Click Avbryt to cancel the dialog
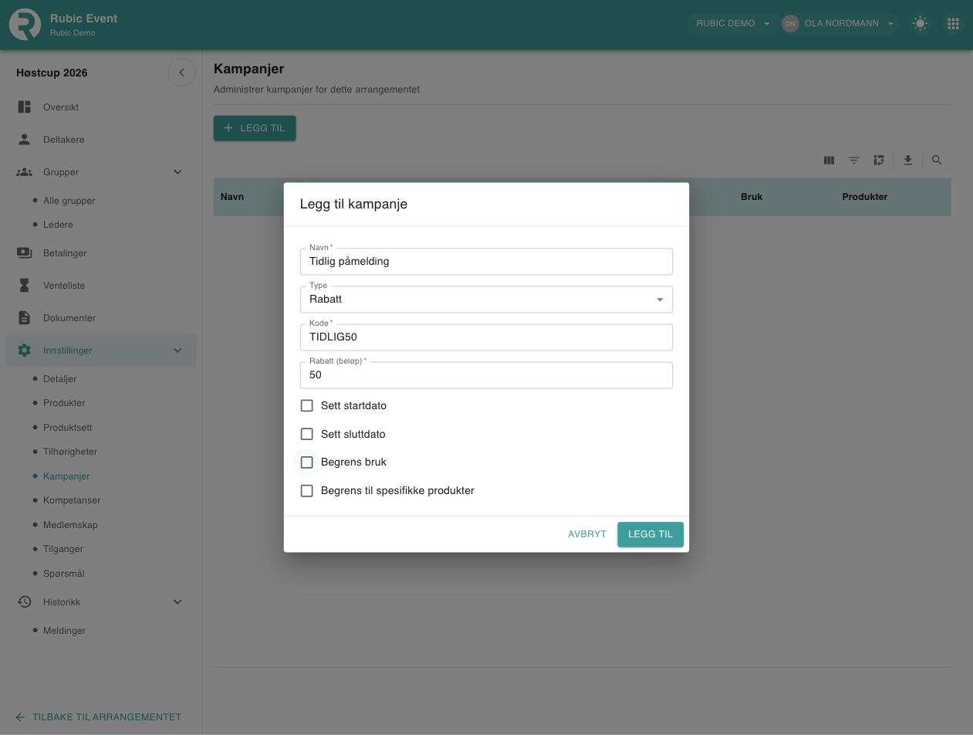 (587, 534)
